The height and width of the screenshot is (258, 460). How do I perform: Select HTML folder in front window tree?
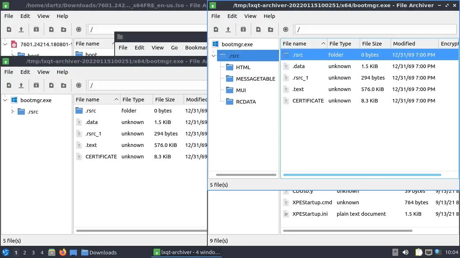click(239, 67)
